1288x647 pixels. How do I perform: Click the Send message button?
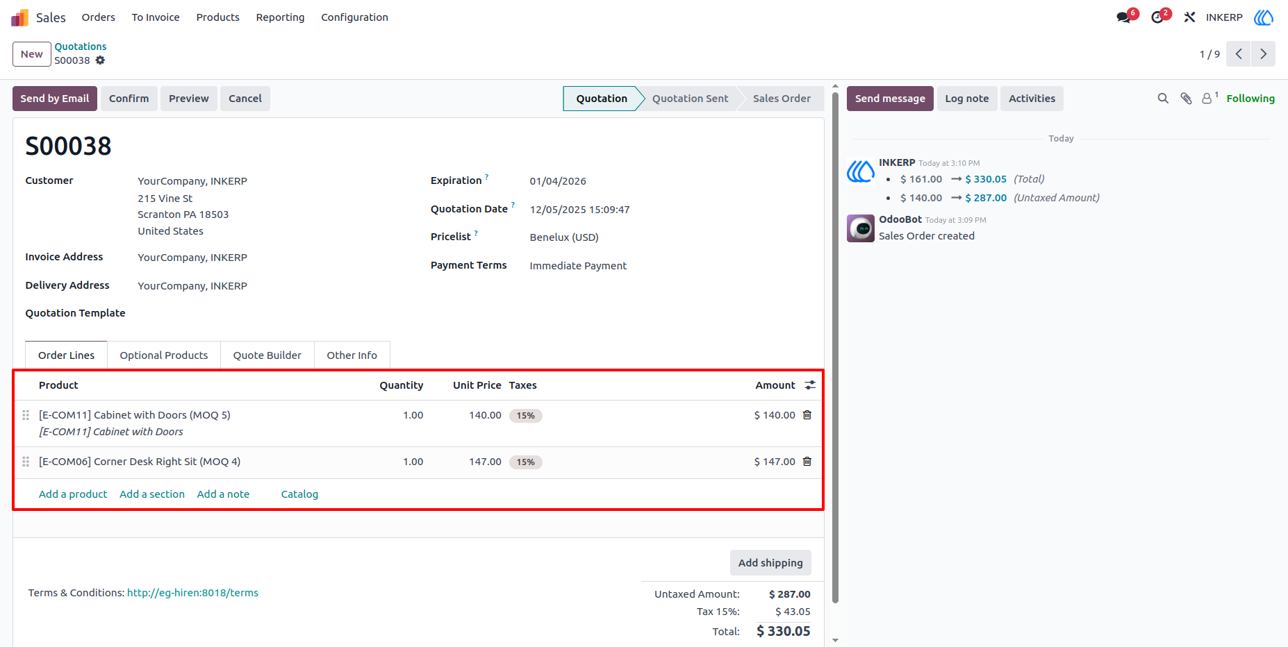(x=890, y=99)
